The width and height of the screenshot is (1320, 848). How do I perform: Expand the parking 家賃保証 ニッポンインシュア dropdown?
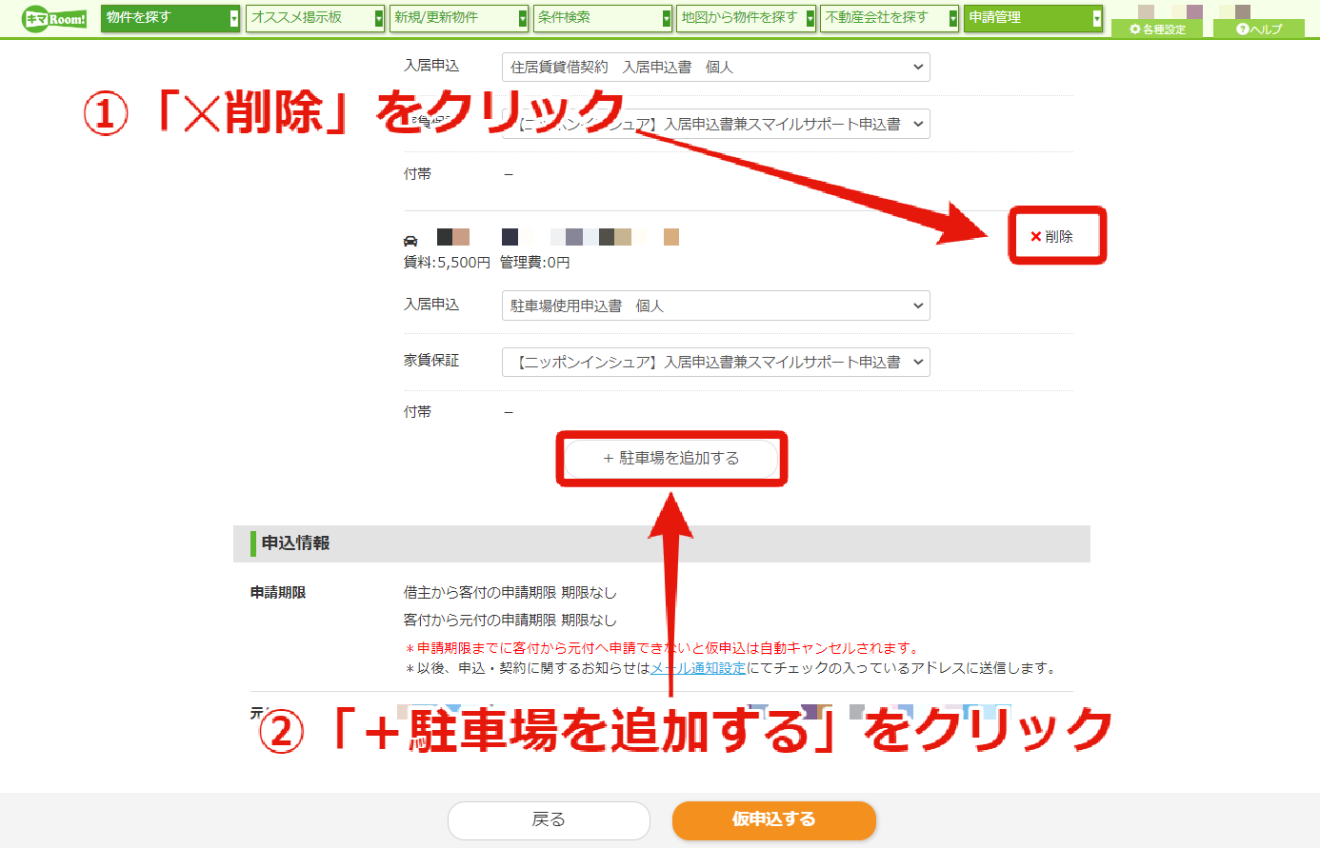click(x=716, y=362)
